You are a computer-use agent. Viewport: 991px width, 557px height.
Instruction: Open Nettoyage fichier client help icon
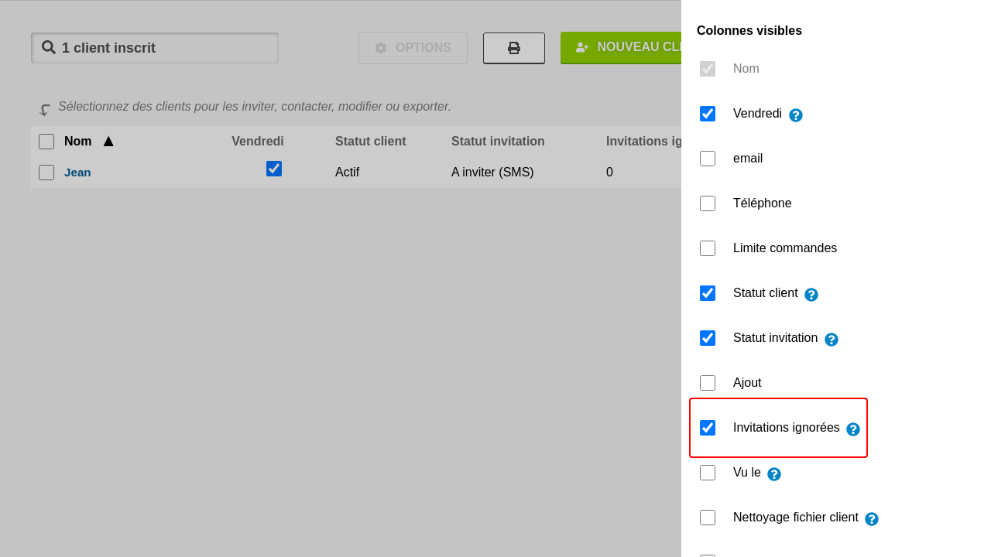(872, 519)
